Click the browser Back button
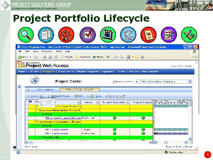 click(23, 57)
